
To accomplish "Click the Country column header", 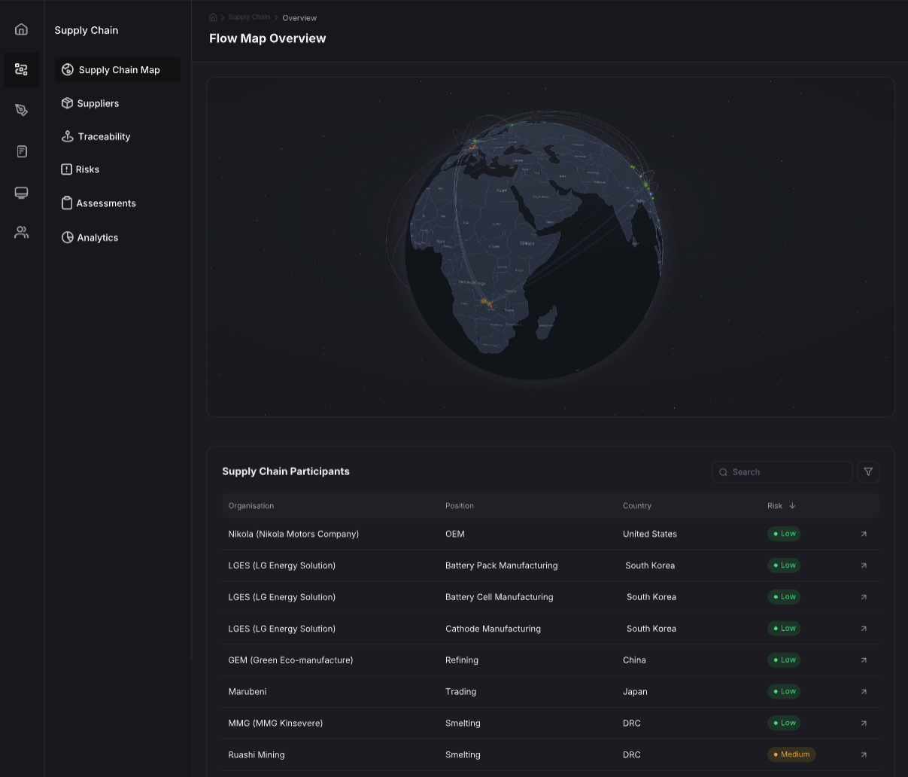I will (637, 506).
